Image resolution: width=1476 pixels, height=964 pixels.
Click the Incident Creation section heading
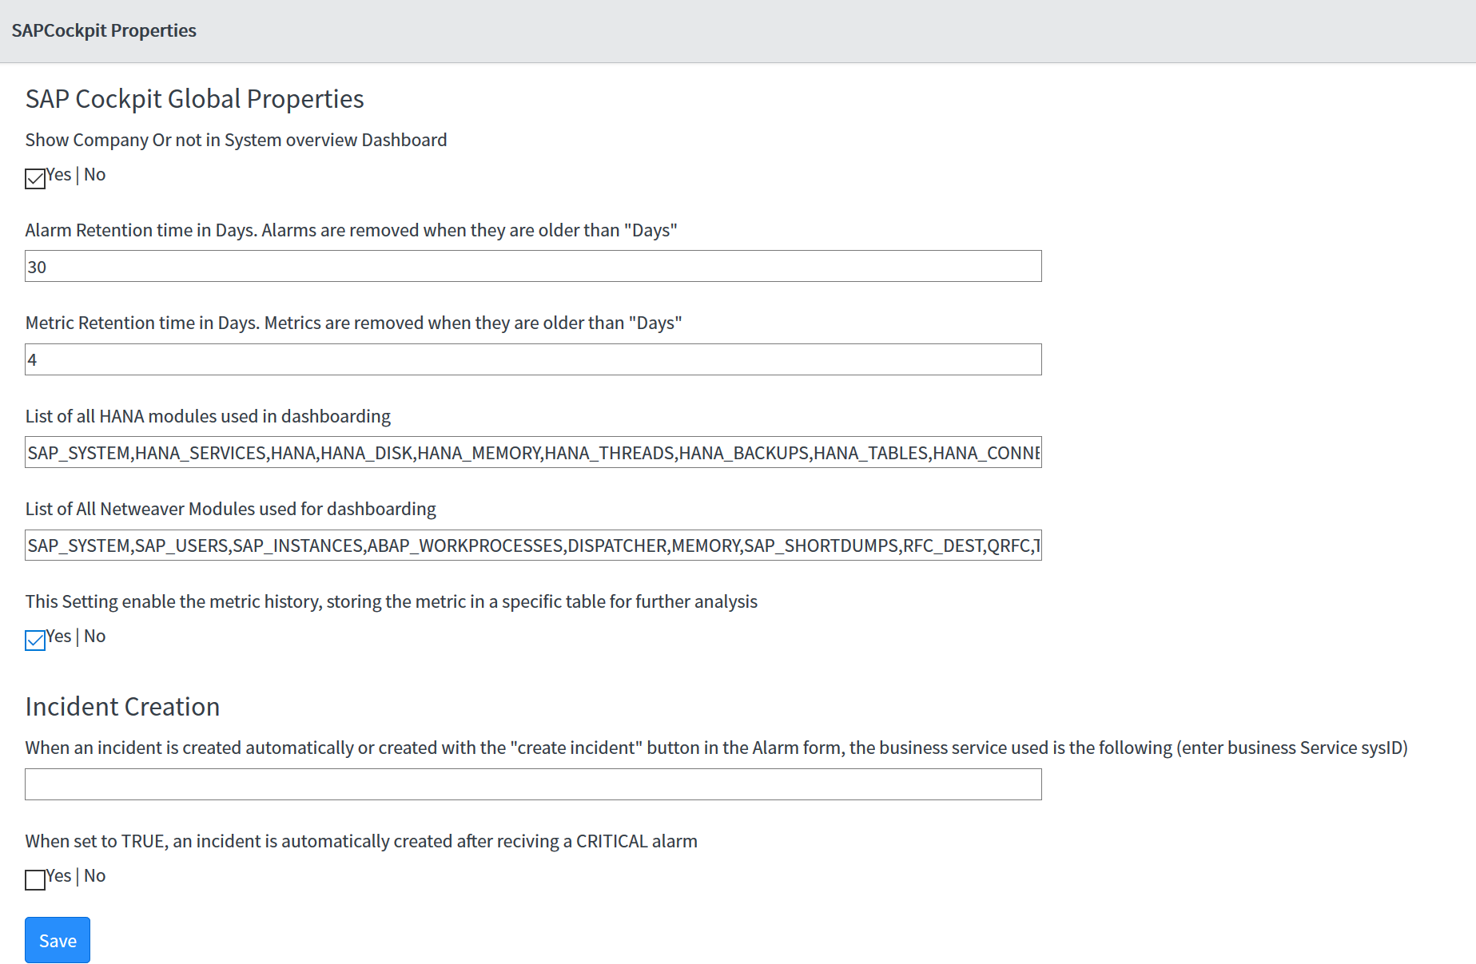pyautogui.click(x=122, y=707)
